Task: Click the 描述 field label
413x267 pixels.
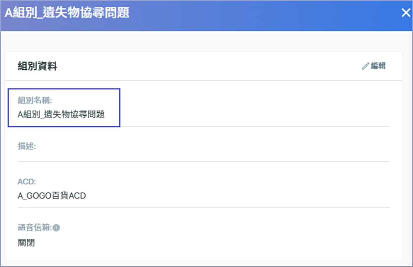Action: pyautogui.click(x=27, y=146)
